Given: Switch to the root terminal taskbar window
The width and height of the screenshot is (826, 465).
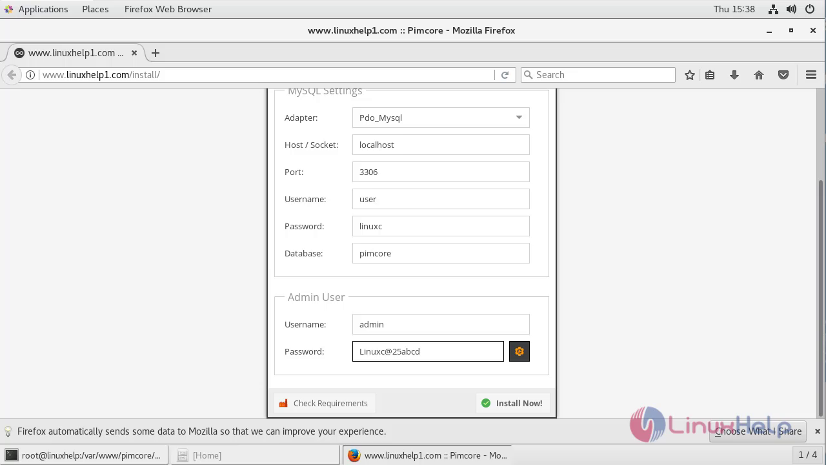Looking at the screenshot, I should coord(84,455).
